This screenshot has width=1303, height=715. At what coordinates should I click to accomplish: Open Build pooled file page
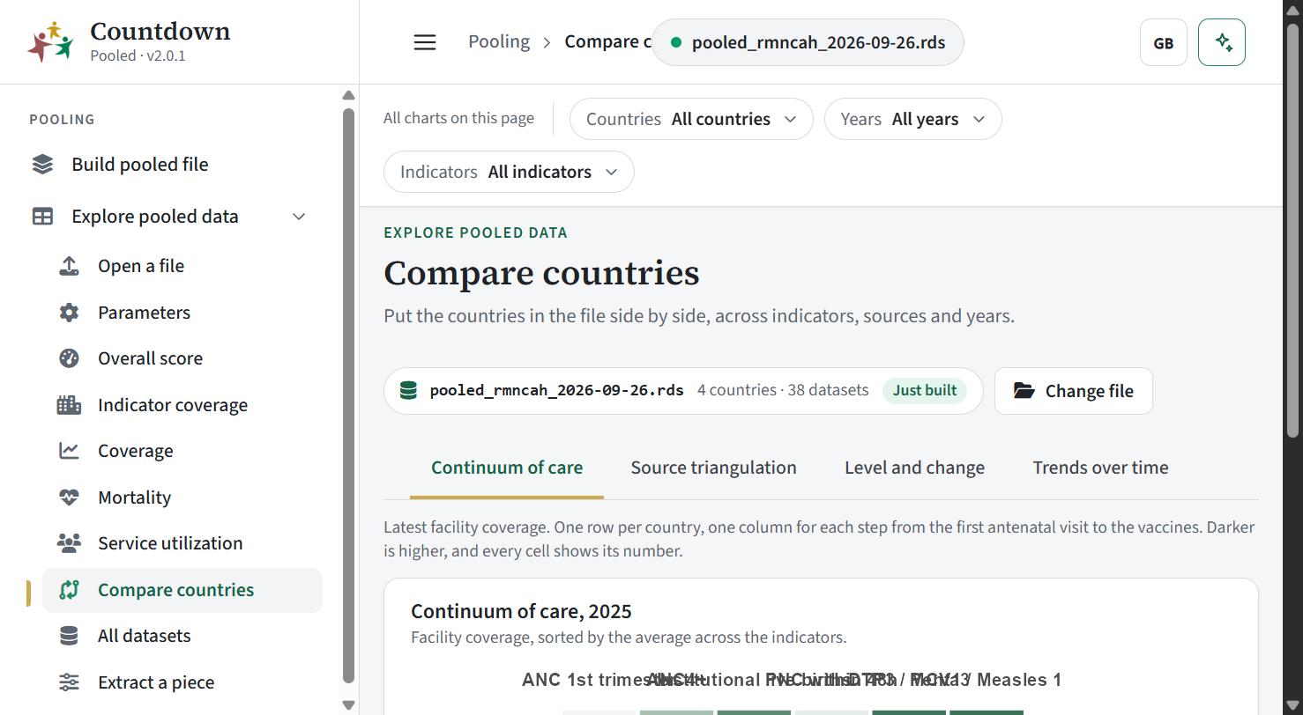(175, 165)
